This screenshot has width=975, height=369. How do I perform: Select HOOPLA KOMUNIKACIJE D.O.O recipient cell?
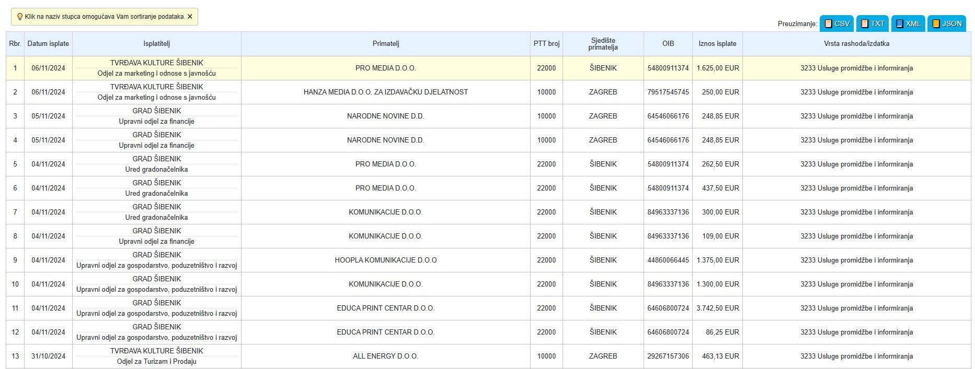[x=386, y=260]
